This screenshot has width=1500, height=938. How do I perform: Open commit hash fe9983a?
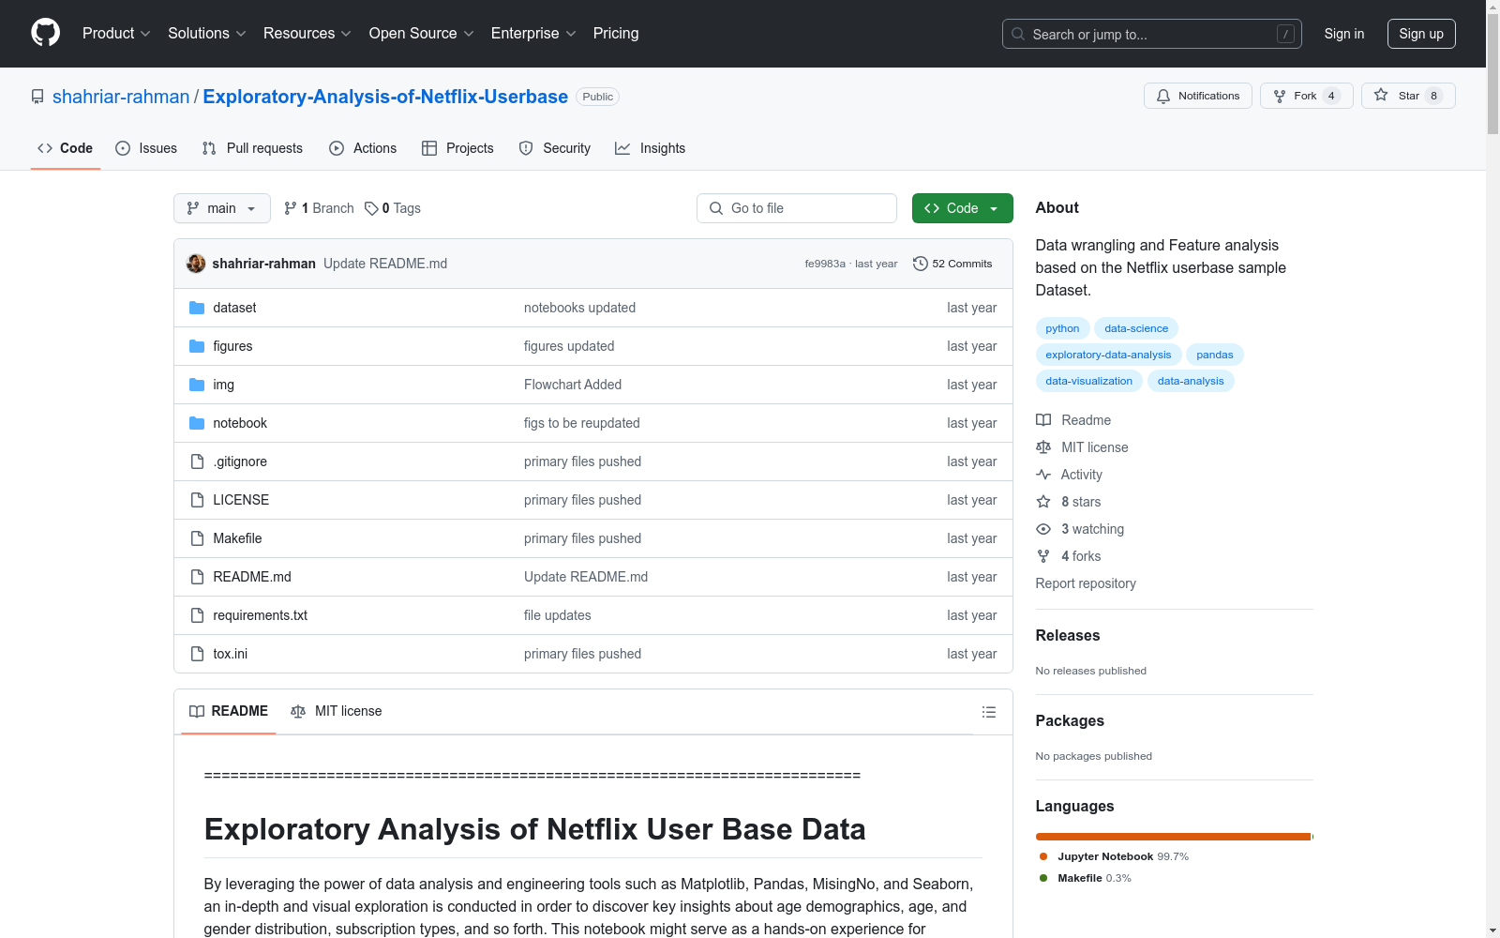(825, 264)
